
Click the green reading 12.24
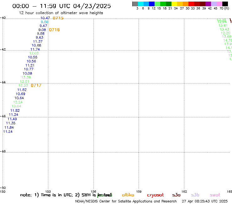[x=18, y=102]
